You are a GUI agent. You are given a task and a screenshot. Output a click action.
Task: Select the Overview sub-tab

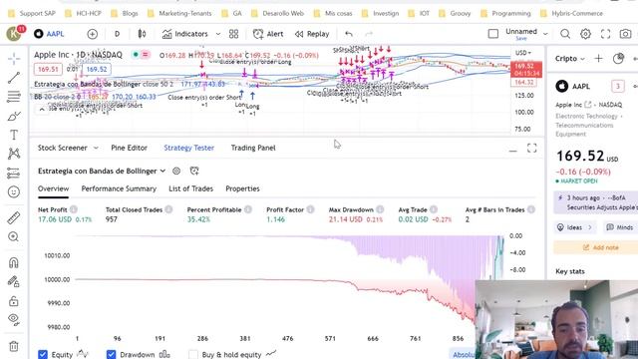(53, 188)
